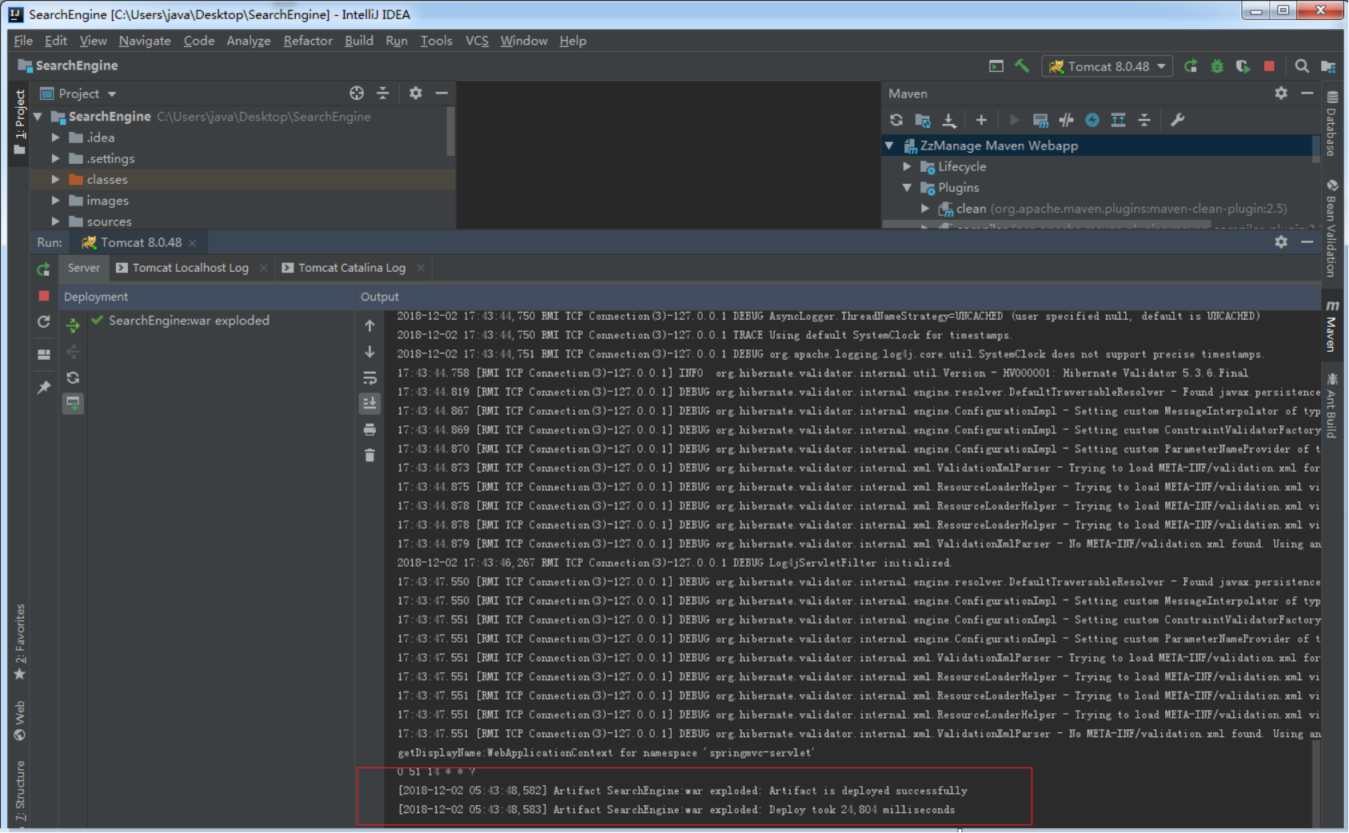Start debugging with the bug icon
The image size is (1349, 833).
(1217, 66)
